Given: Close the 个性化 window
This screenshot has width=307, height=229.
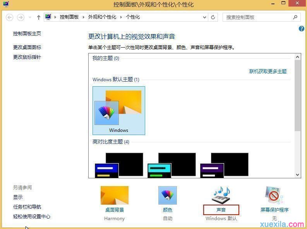Looking at the screenshot, I should pos(297,3).
